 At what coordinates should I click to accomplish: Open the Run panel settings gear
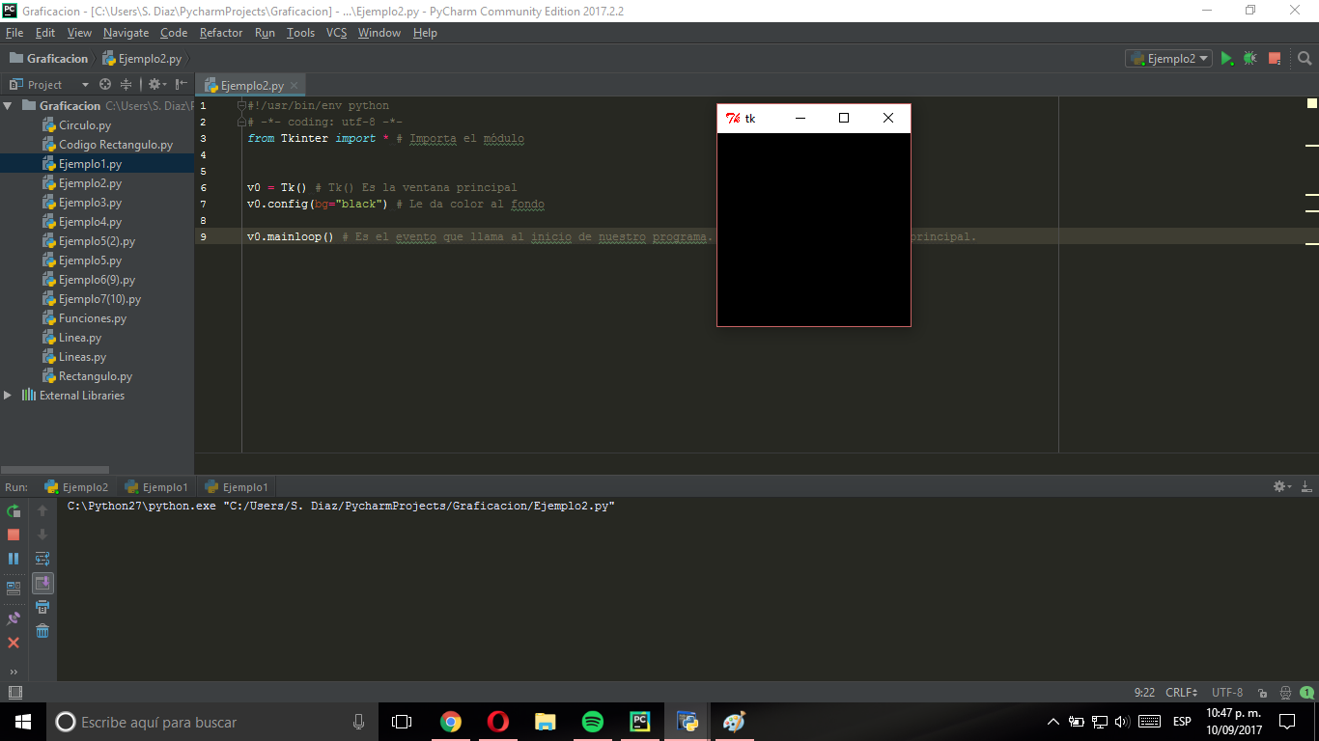[1278, 486]
